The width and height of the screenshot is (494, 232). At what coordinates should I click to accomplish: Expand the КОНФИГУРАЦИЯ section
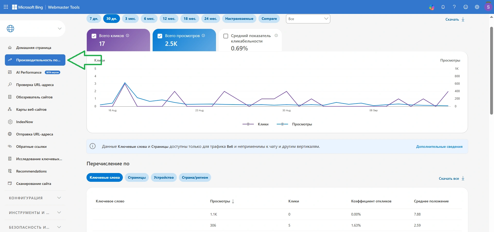pyautogui.click(x=35, y=198)
